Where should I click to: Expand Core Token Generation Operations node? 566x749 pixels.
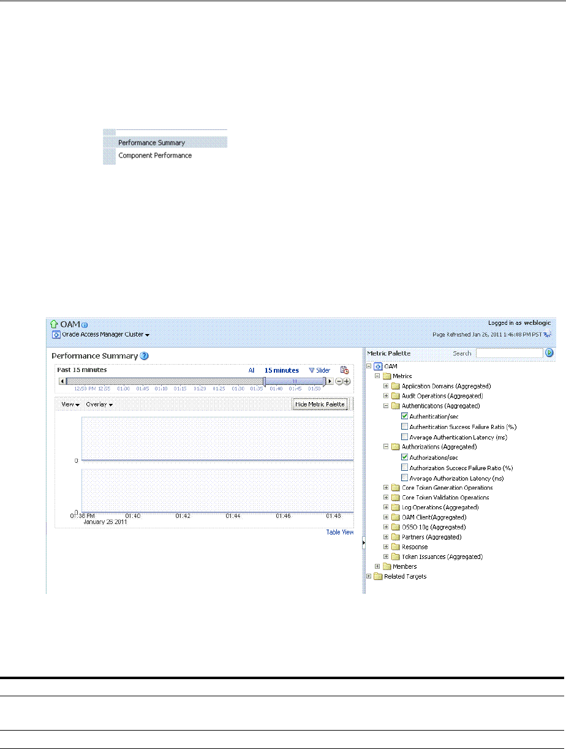[386, 487]
